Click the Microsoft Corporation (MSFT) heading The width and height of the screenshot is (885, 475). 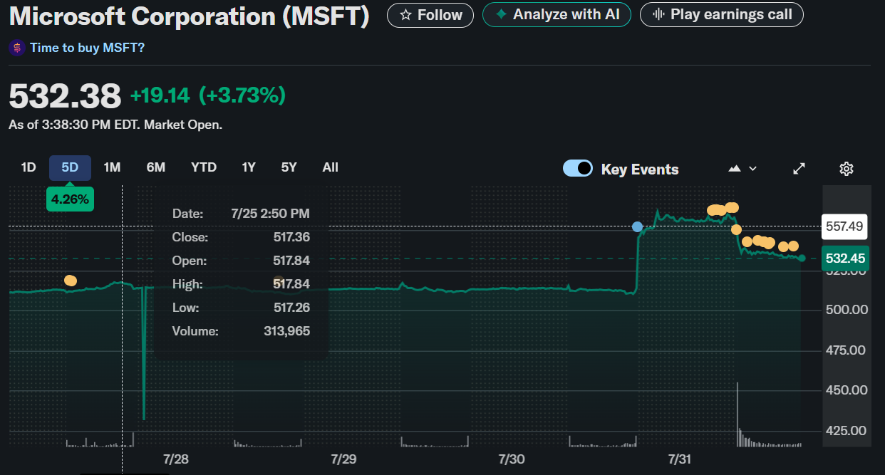point(190,16)
